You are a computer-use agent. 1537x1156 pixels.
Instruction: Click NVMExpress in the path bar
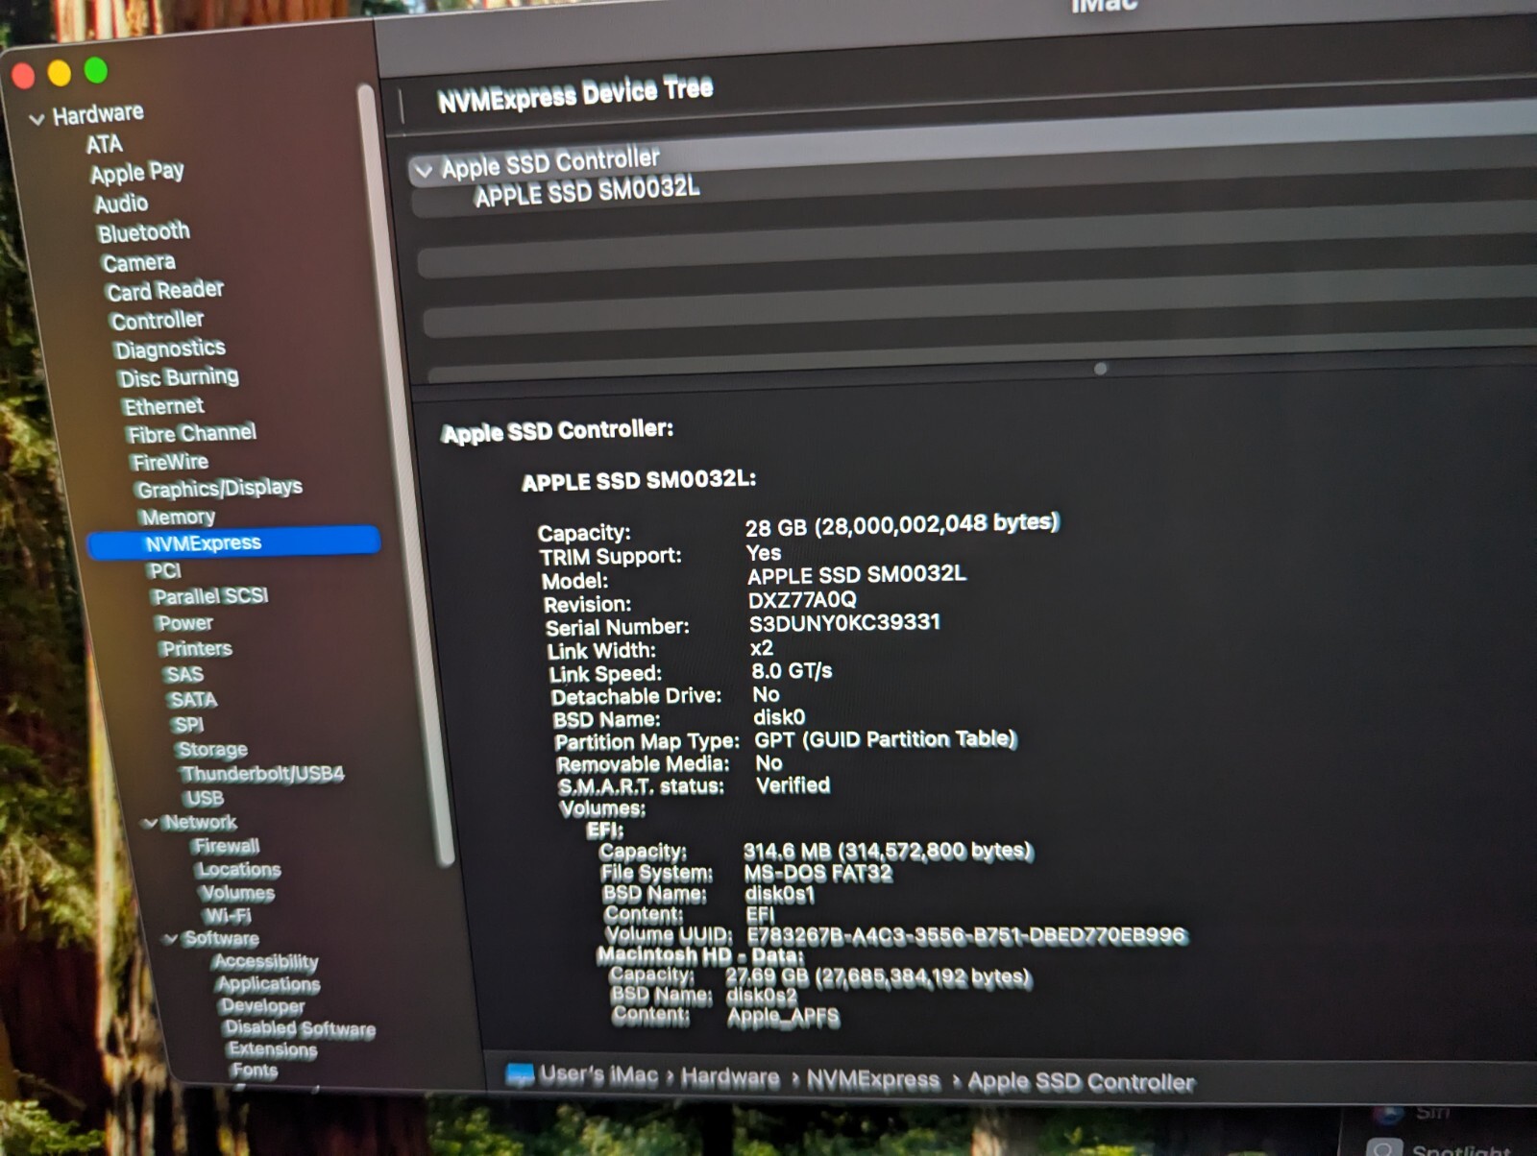point(873,1080)
